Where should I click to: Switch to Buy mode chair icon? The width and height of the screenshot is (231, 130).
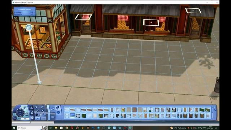click(32, 113)
